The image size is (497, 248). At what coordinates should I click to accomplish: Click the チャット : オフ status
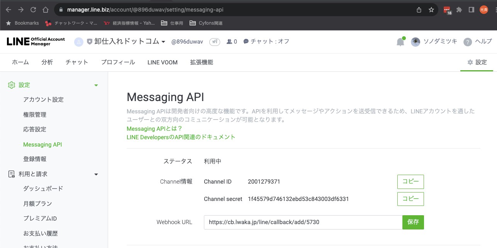coord(270,42)
